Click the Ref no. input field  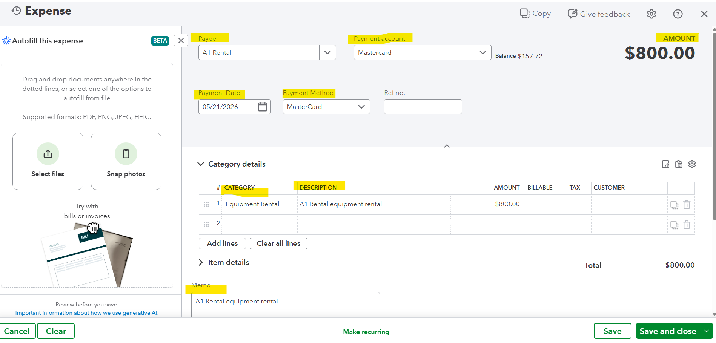pyautogui.click(x=423, y=107)
